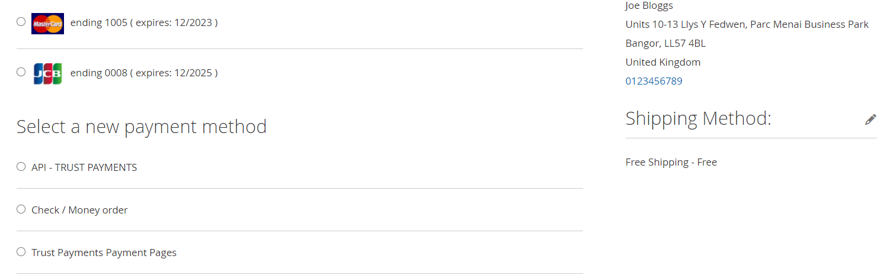The width and height of the screenshot is (890, 275).
Task: Select the MasterCard ending 1005 radio button
Action: [x=21, y=22]
